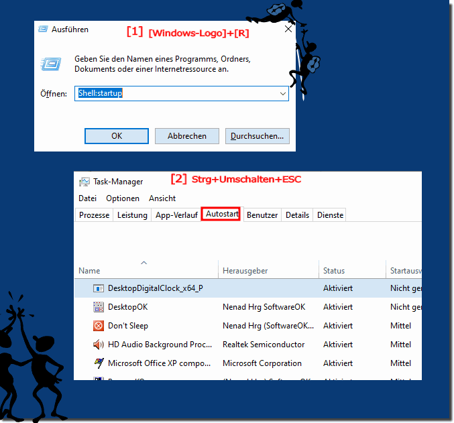
Task: Close the Ausführen dialog
Action: click(x=288, y=29)
